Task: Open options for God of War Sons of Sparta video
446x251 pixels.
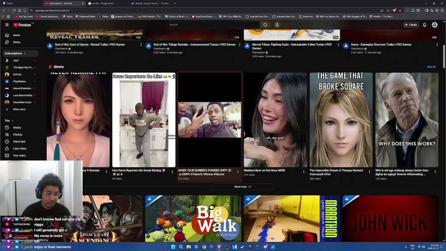Action: (141, 45)
